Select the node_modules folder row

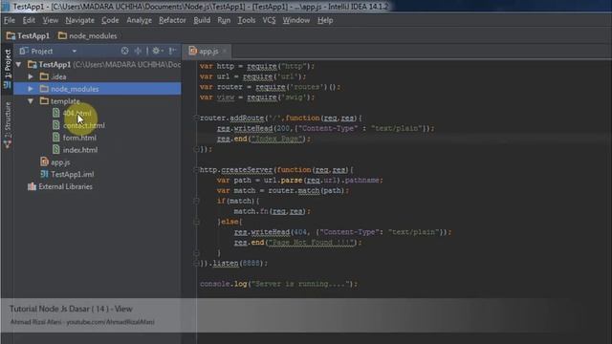click(98, 89)
